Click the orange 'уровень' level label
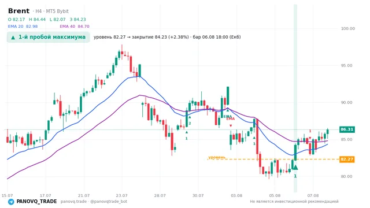 217,157
